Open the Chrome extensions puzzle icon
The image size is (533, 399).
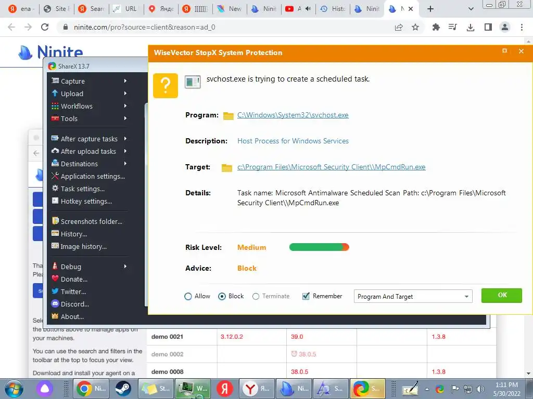(436, 27)
